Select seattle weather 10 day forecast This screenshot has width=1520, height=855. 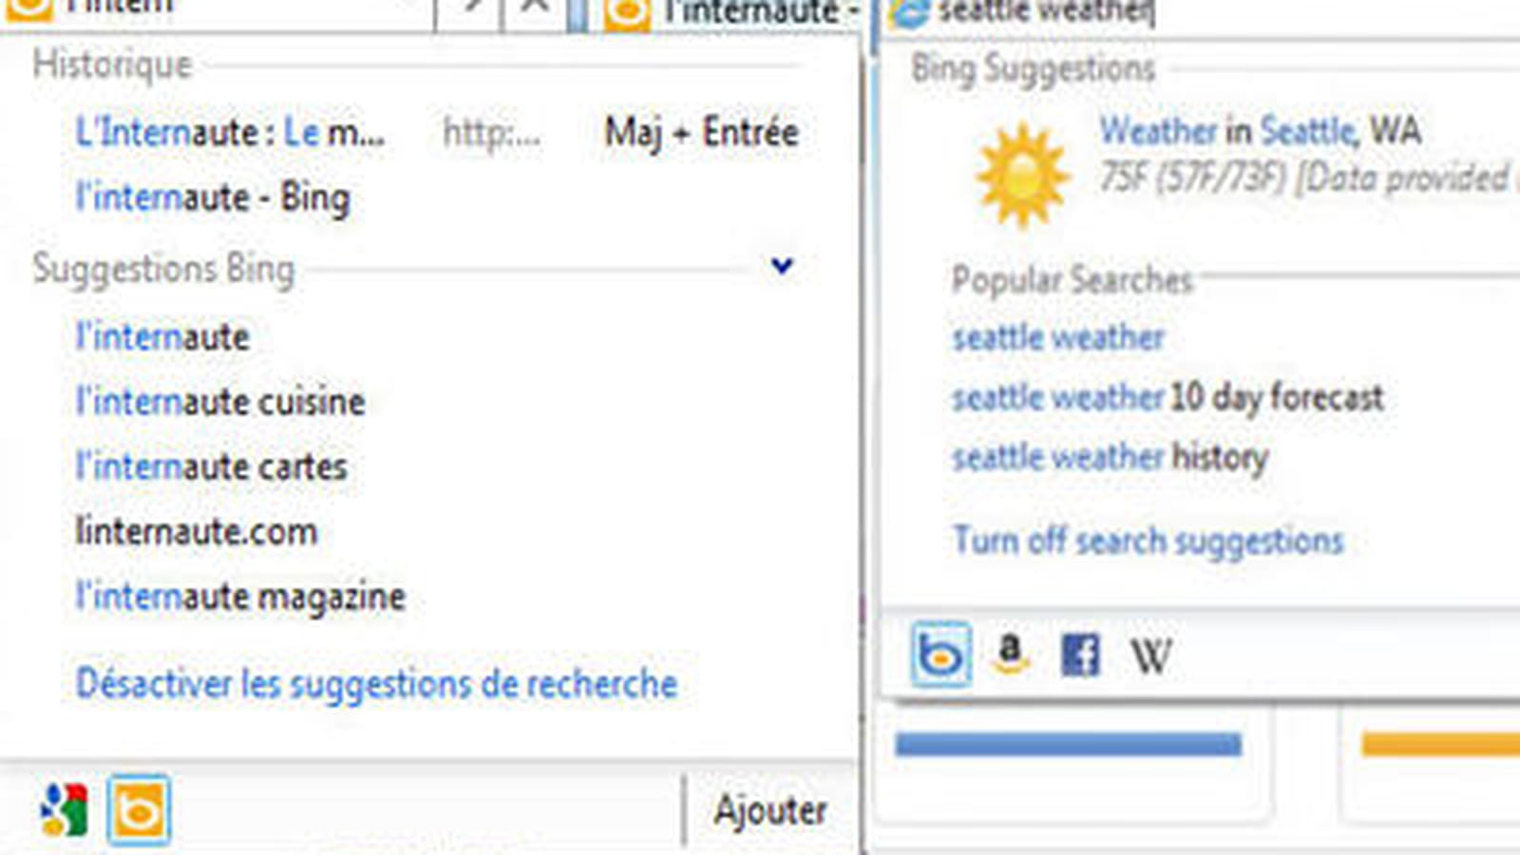(1168, 397)
